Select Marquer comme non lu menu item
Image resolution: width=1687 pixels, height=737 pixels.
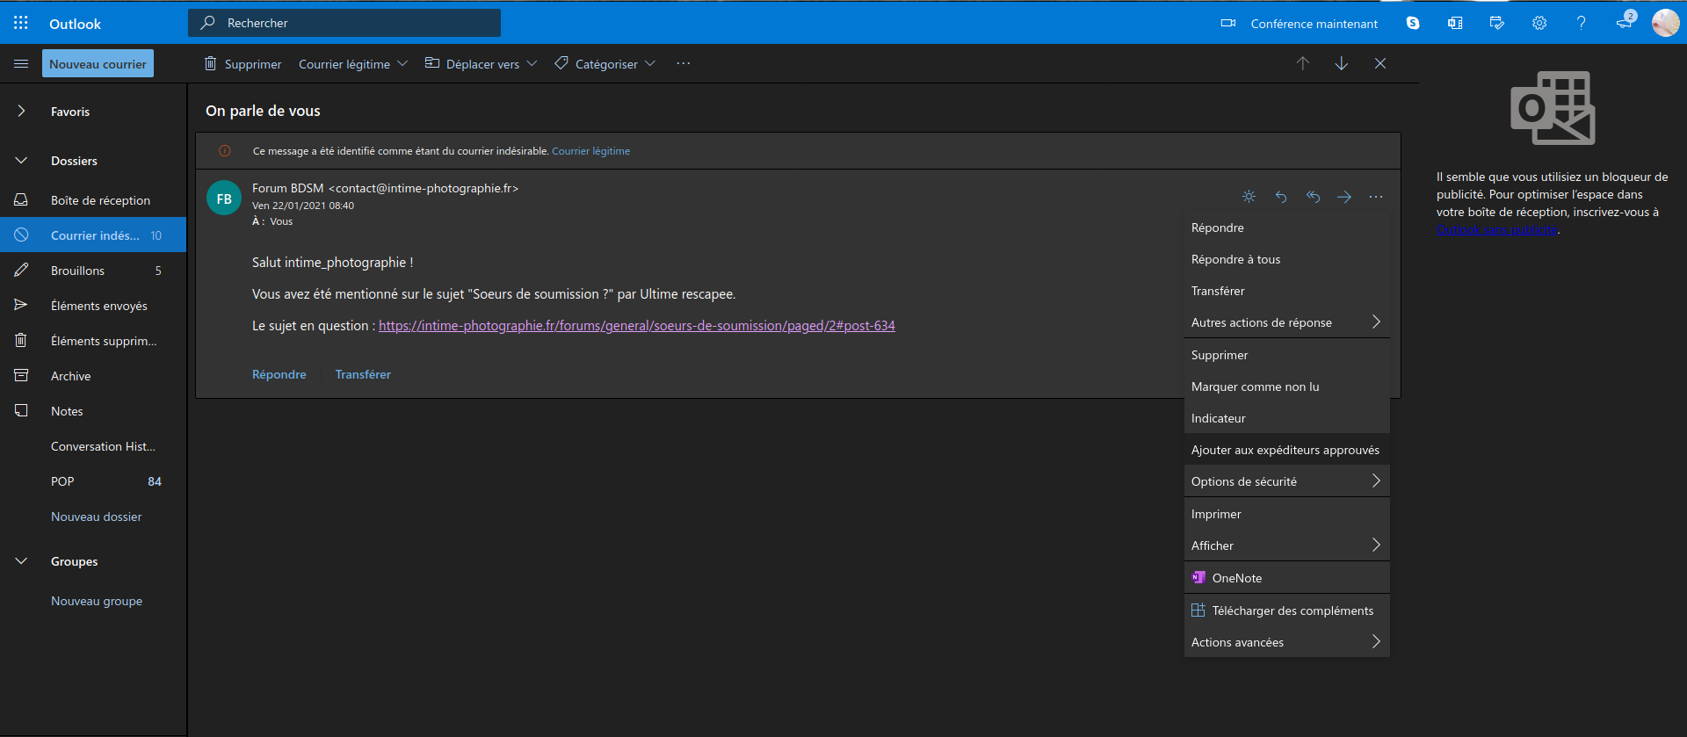pos(1255,387)
